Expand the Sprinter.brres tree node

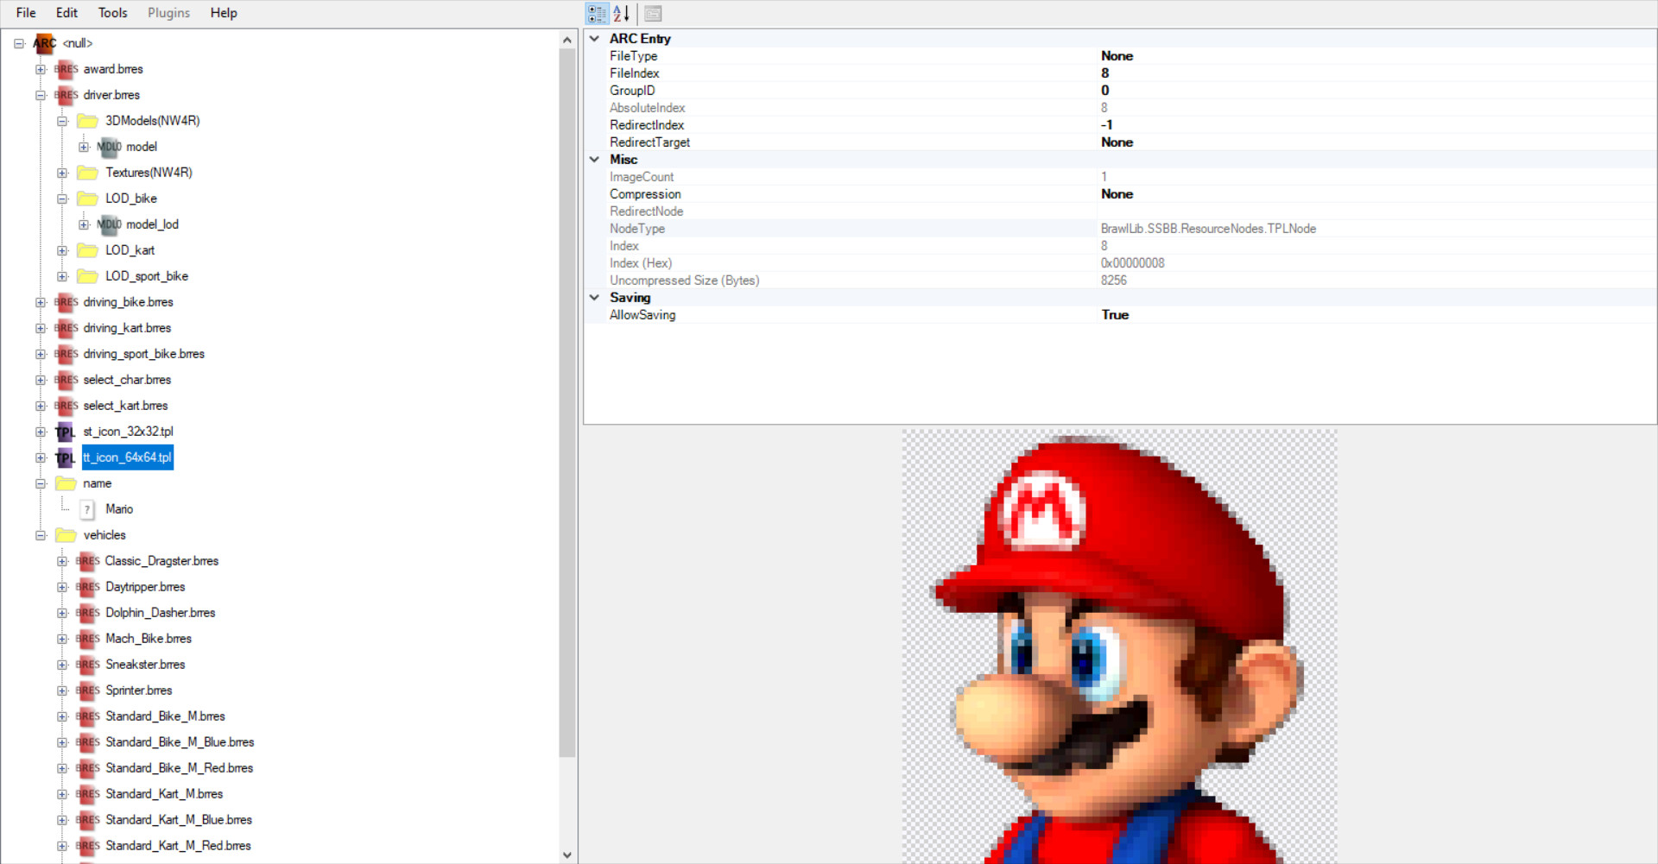(x=62, y=691)
